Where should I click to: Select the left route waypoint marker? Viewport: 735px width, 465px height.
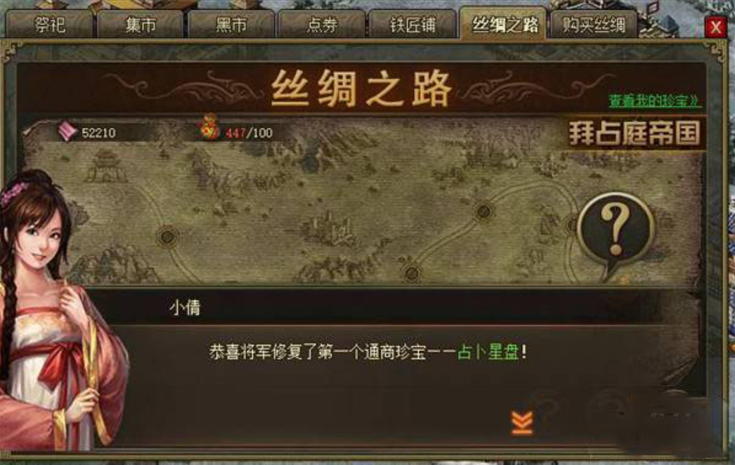click(167, 236)
